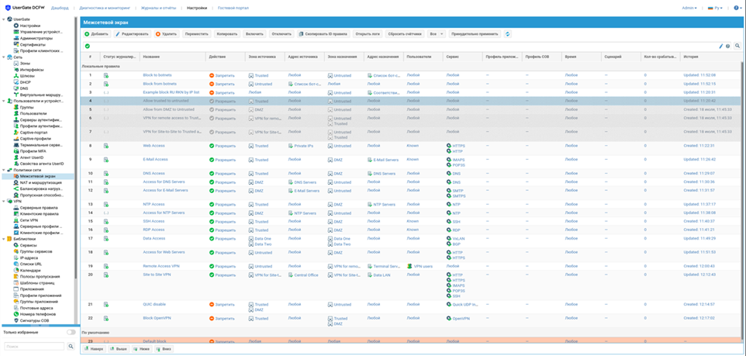Click the magnifier icon in the filter bar
This screenshot has height=356, width=746.
737,47
